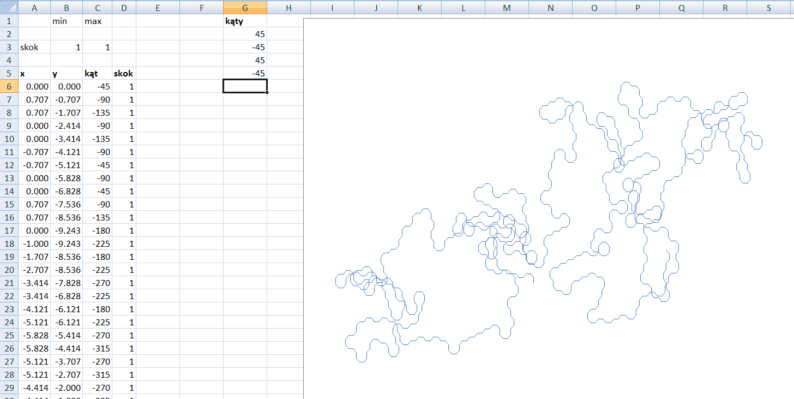The width and height of the screenshot is (794, 399).
Task: Select cell A18 with value -1.000
Action: click(x=34, y=243)
